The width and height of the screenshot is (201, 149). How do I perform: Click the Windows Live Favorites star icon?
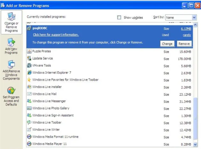click(29, 80)
